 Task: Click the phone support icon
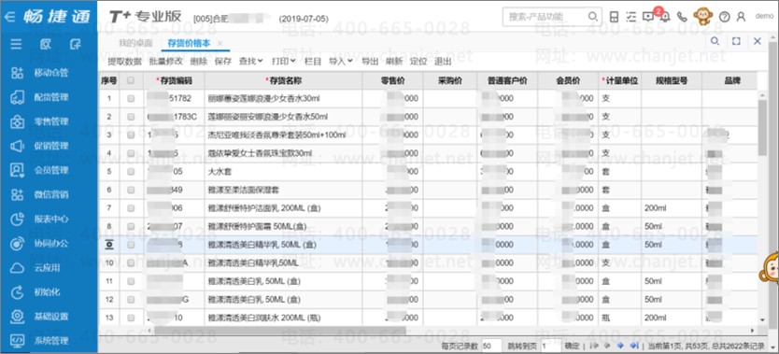(x=682, y=17)
